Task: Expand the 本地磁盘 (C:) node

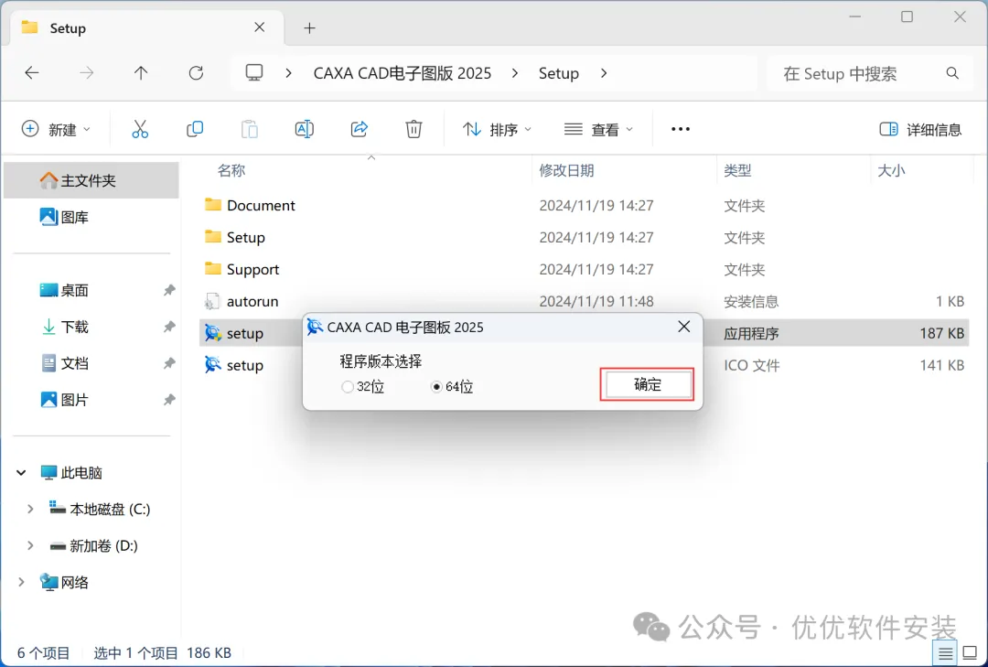Action: click(29, 509)
